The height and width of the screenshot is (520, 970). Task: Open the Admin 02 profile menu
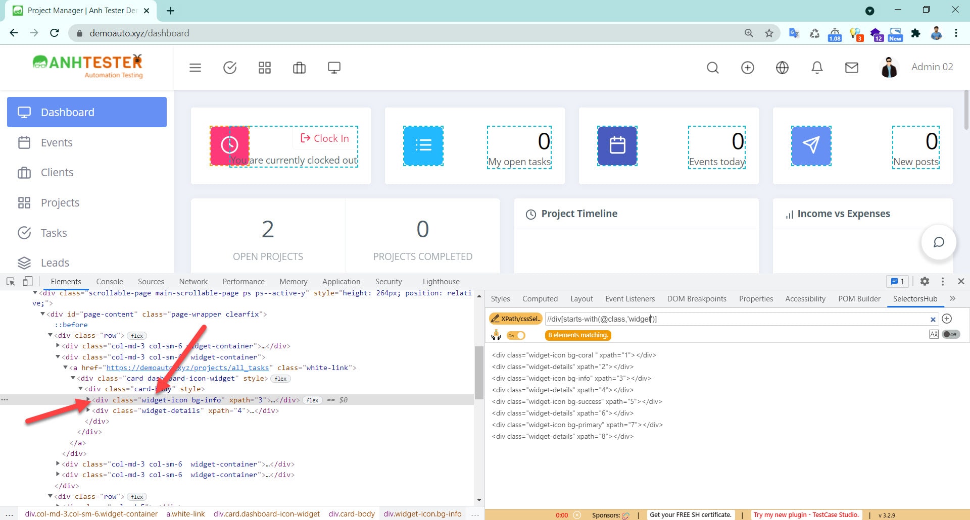916,67
